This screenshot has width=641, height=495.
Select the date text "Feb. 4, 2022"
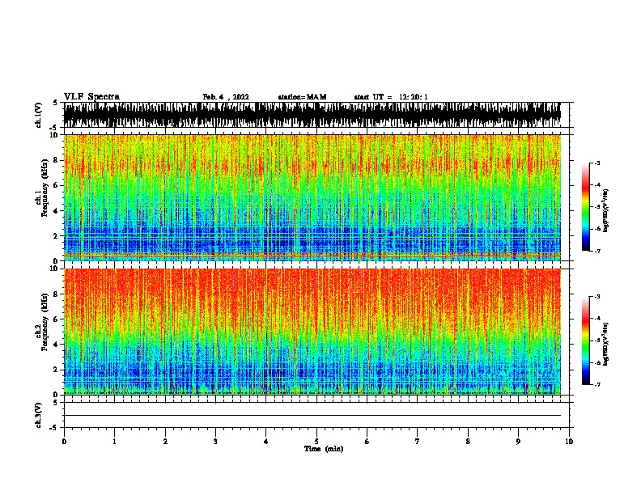(x=226, y=97)
